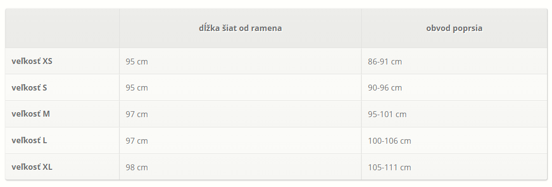The image size is (552, 187).
Task: Select the 'veľkosť XS' row label
Action: [32, 61]
